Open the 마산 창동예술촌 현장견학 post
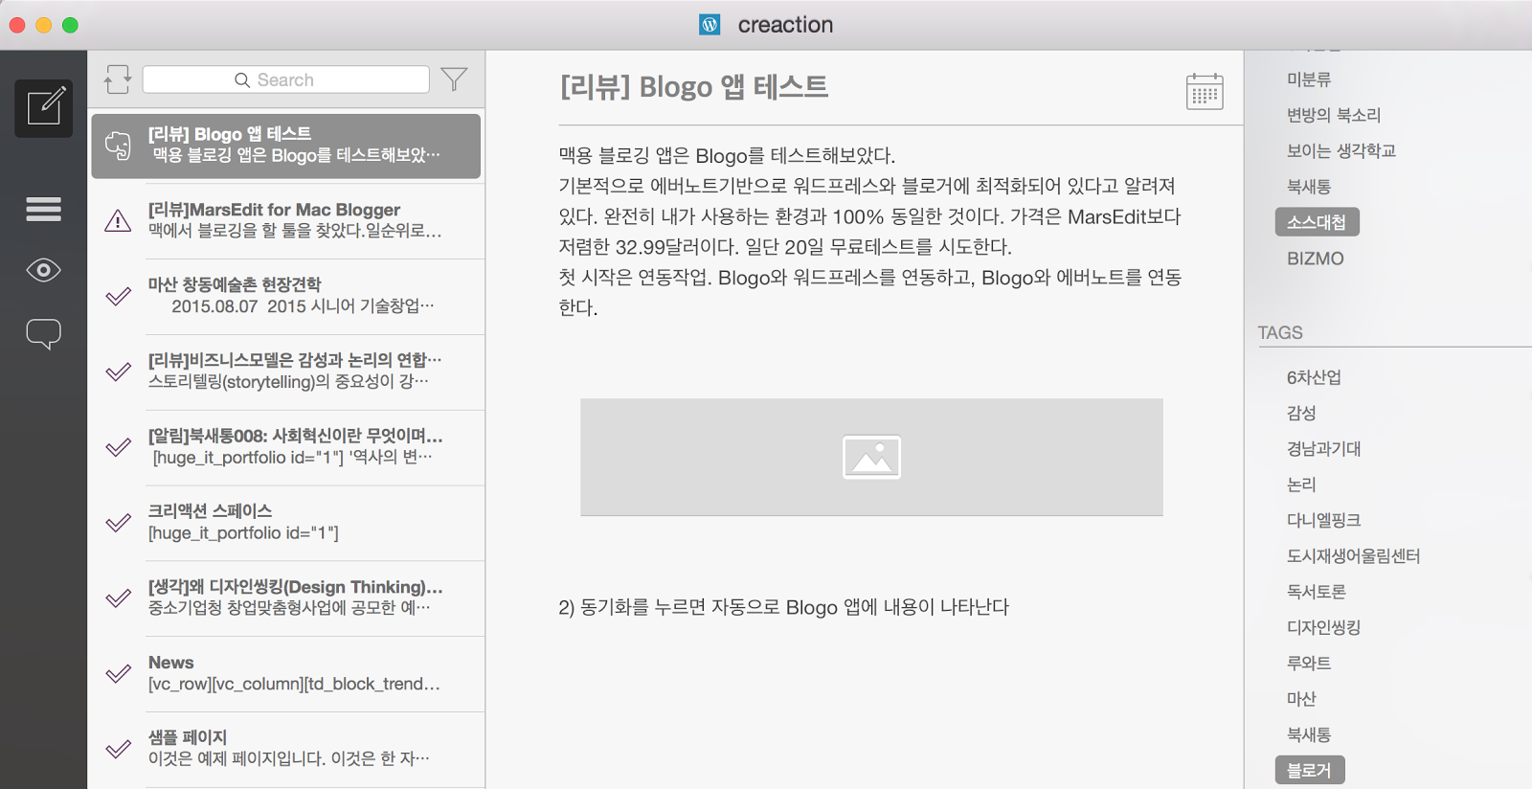The width and height of the screenshot is (1532, 789). pyautogui.click(x=286, y=296)
